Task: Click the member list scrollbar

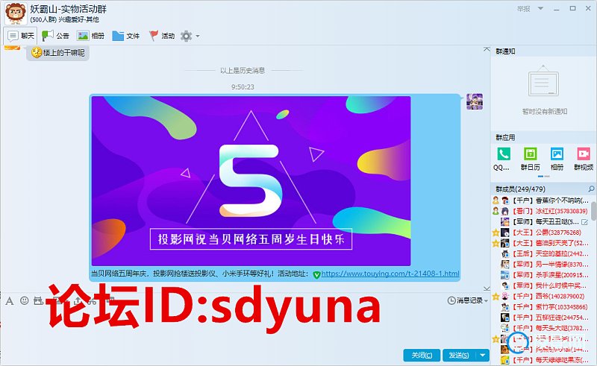Action: pyautogui.click(x=594, y=212)
